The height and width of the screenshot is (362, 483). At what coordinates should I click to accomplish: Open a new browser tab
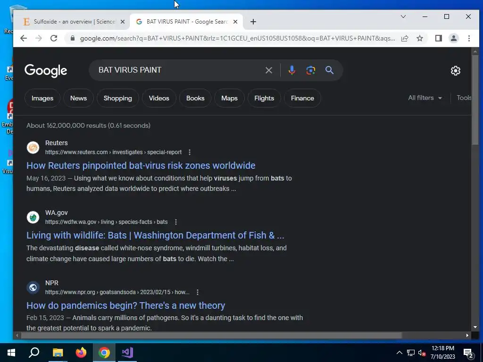click(x=253, y=22)
